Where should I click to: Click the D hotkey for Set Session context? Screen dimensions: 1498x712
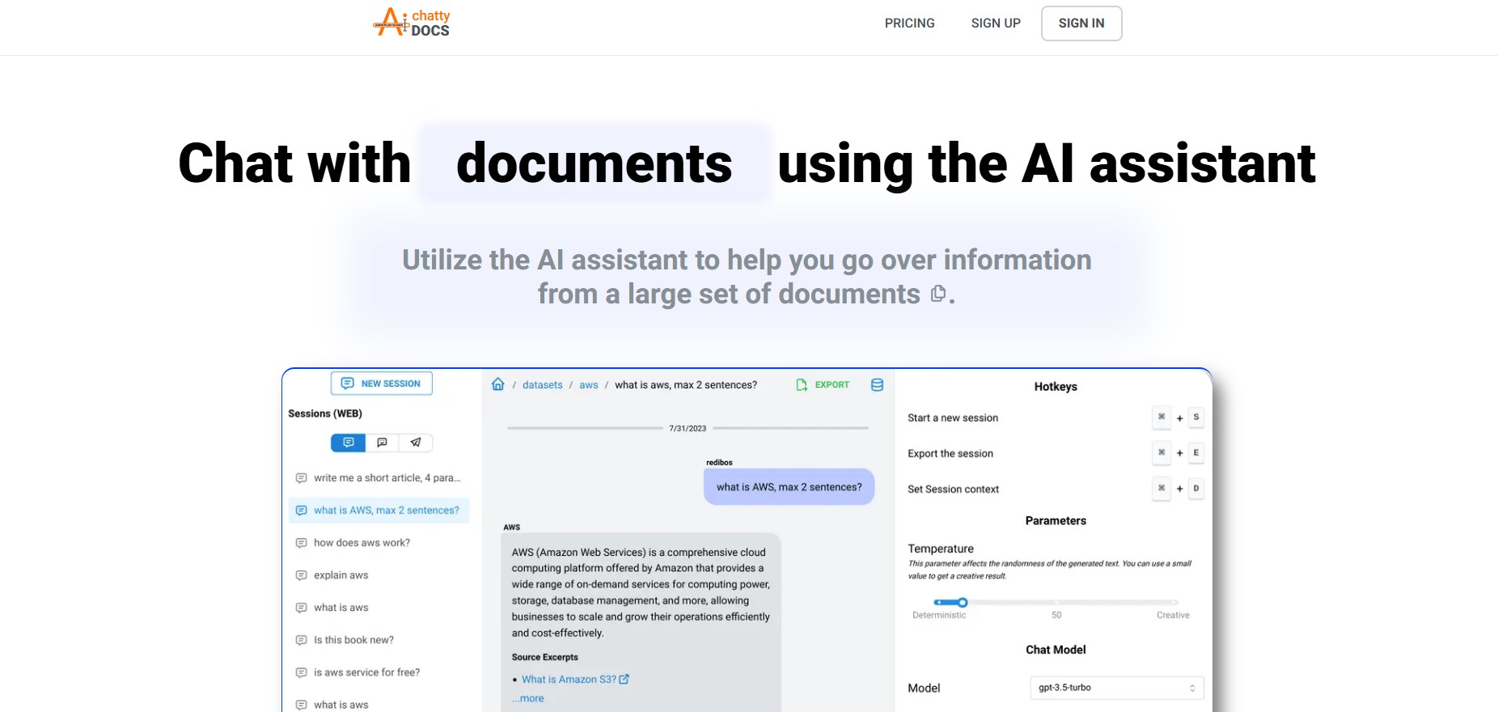(x=1196, y=489)
